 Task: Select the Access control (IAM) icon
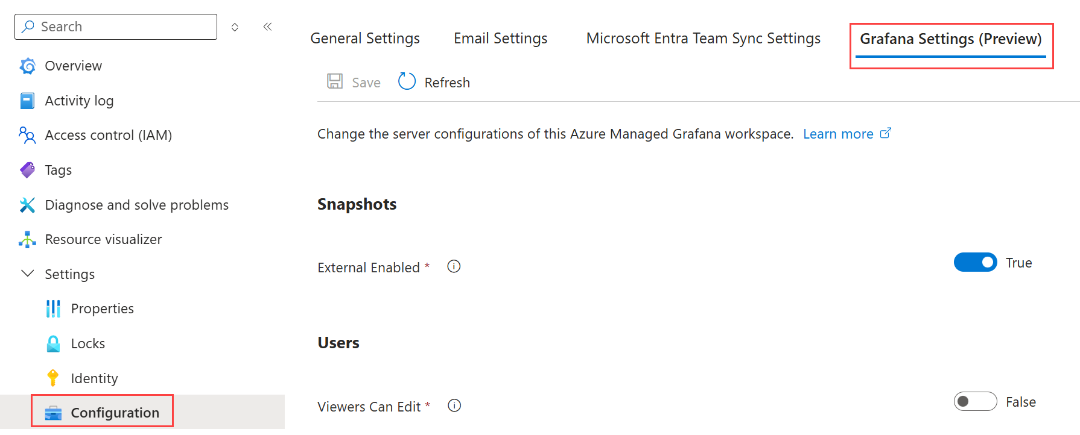27,135
